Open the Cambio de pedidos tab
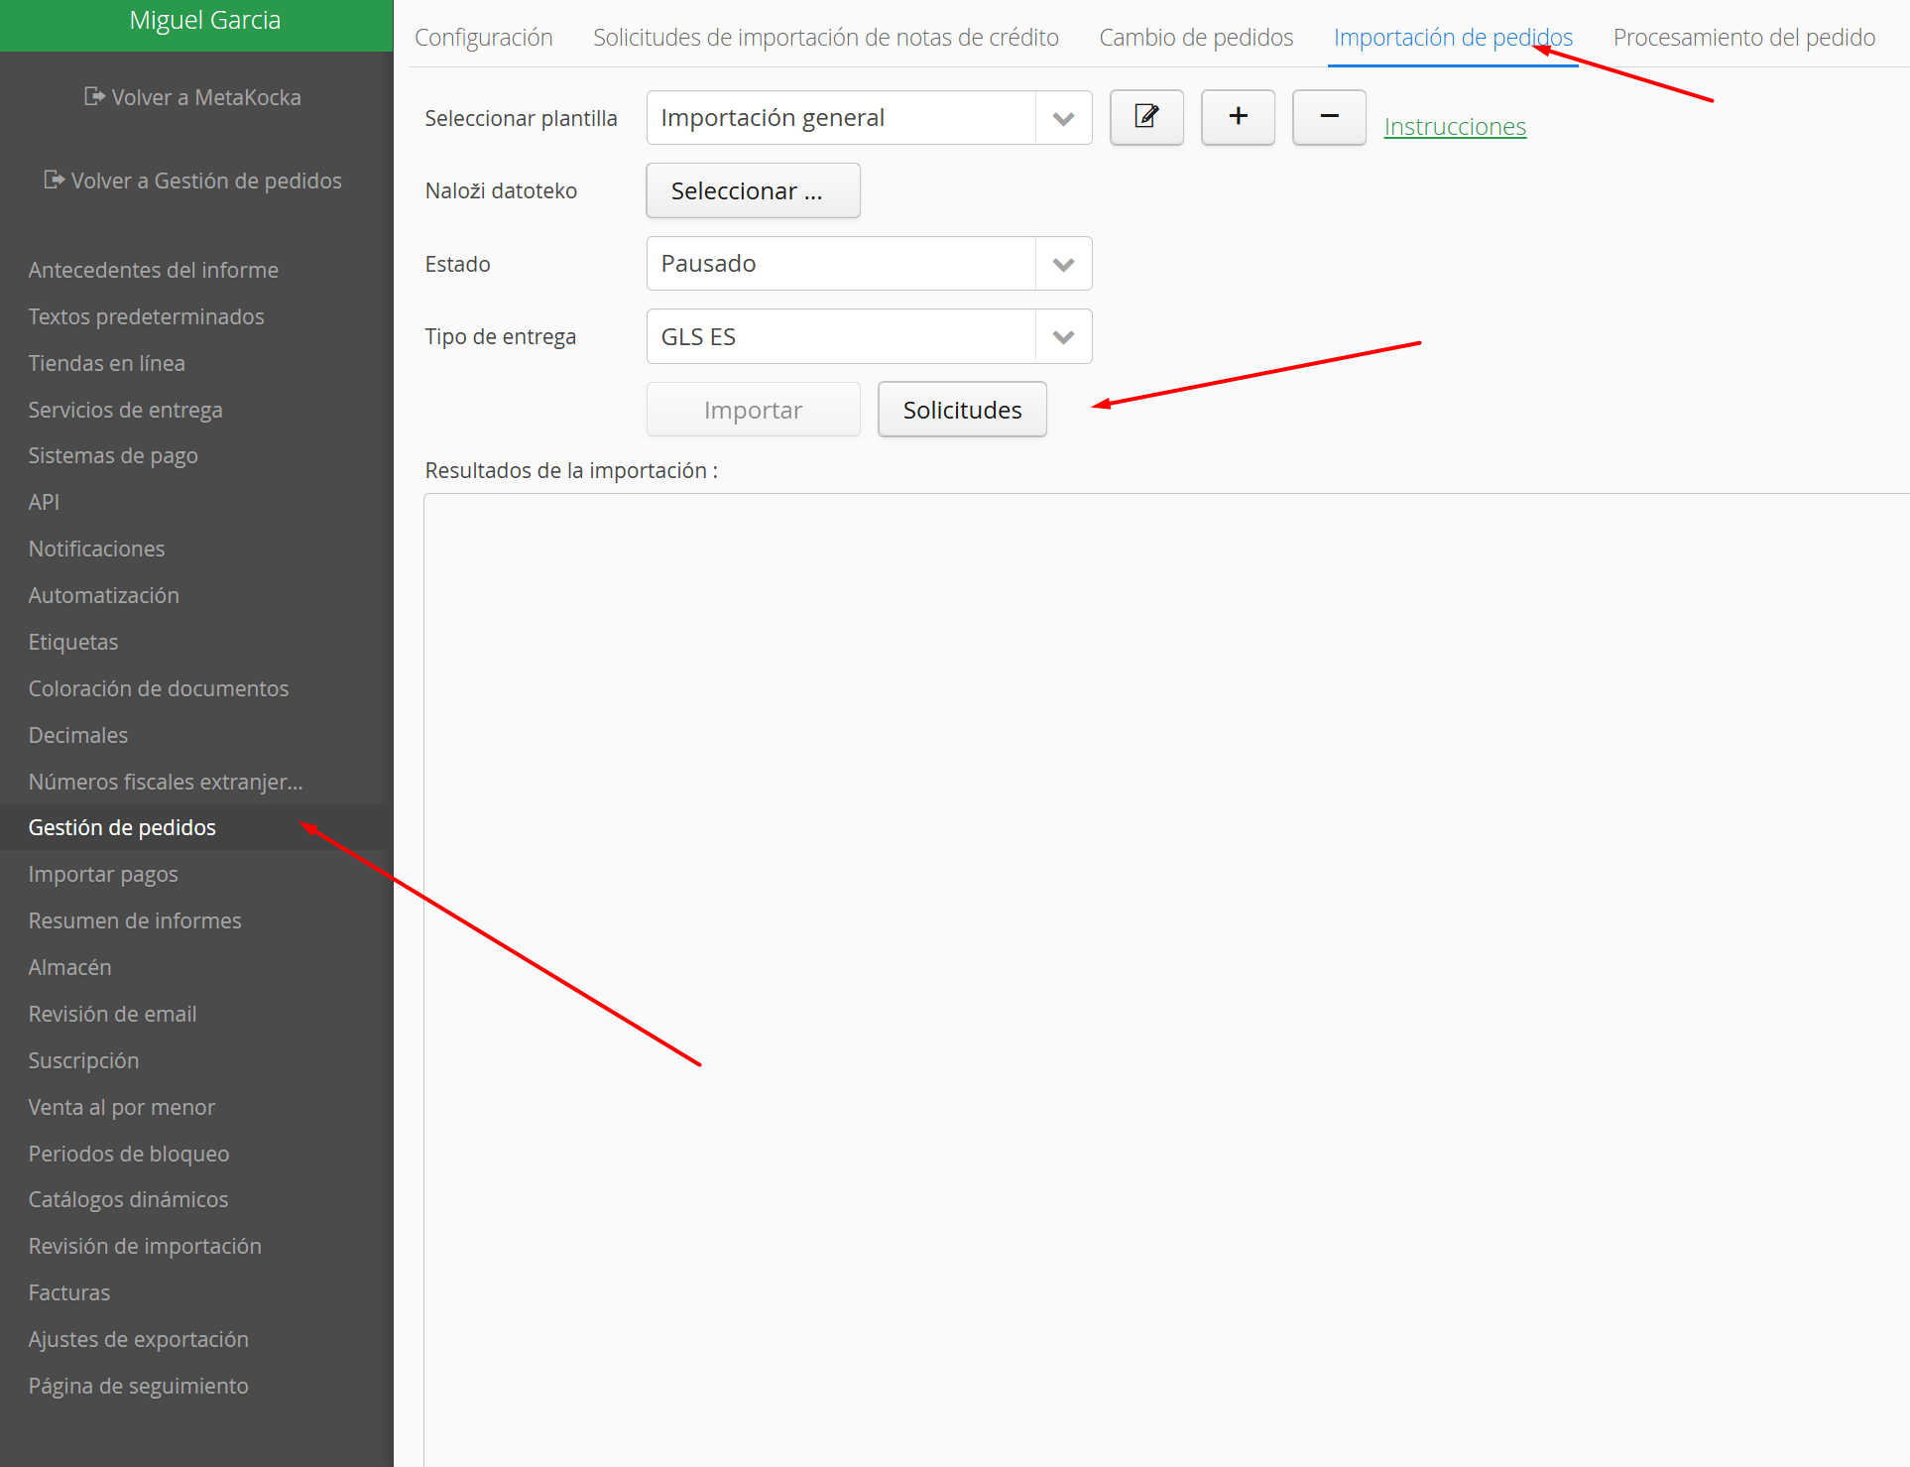 (1195, 38)
